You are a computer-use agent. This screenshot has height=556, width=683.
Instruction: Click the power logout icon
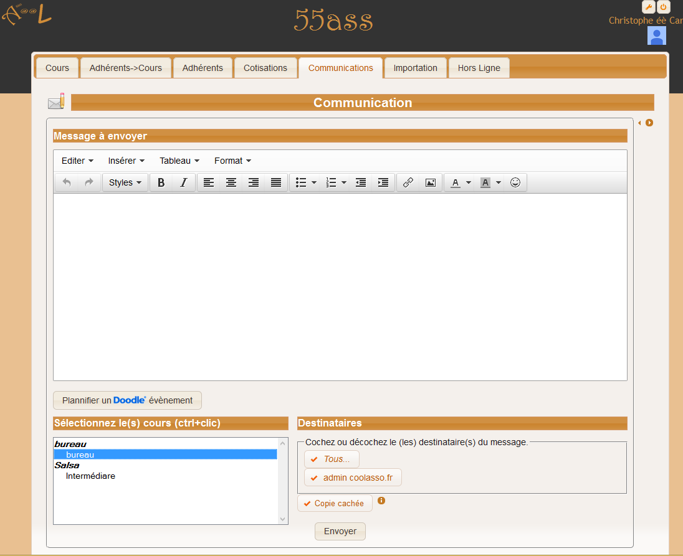click(664, 7)
